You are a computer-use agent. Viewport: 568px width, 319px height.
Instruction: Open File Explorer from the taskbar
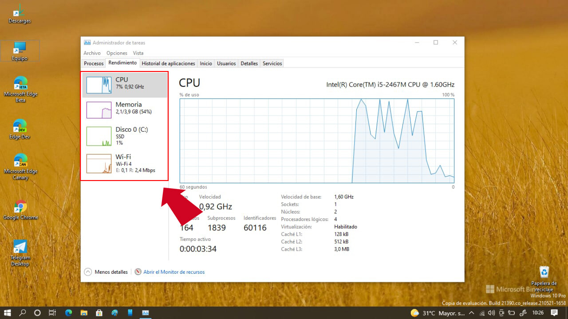click(83, 313)
